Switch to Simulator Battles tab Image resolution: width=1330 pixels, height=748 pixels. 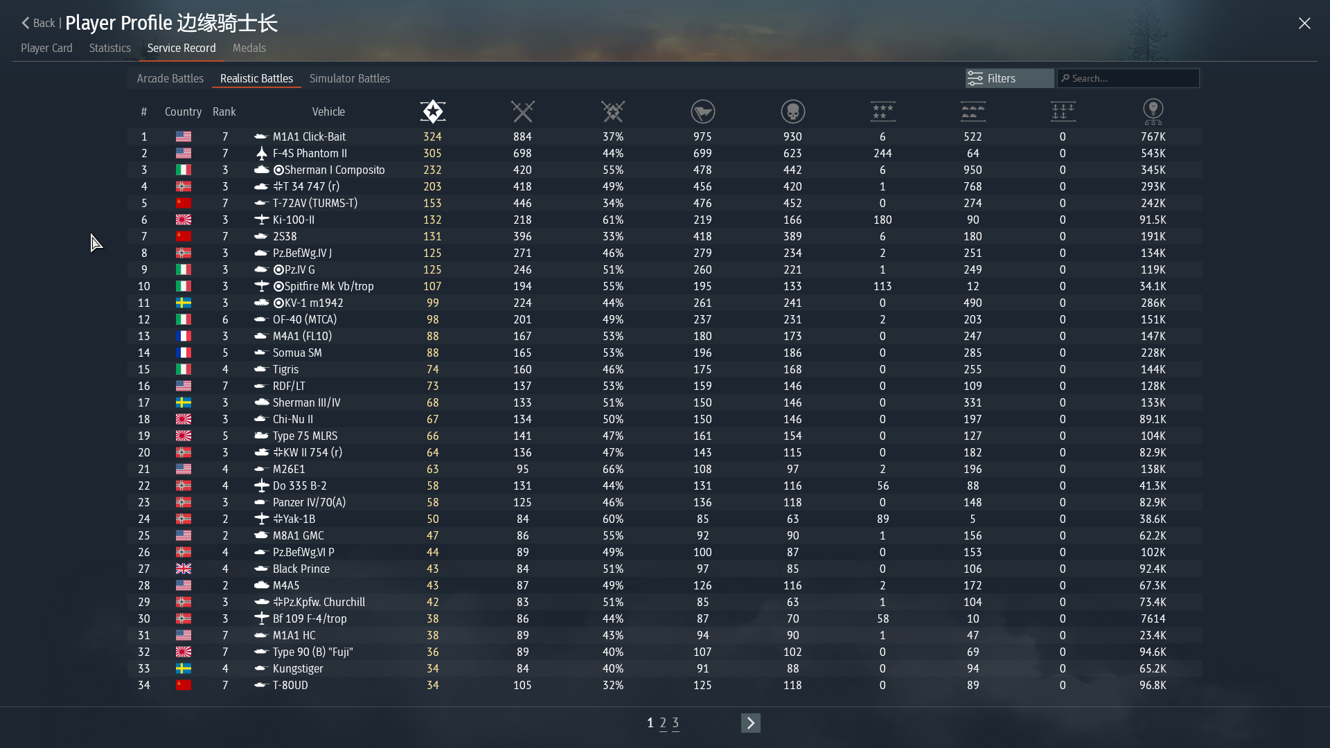[349, 78]
